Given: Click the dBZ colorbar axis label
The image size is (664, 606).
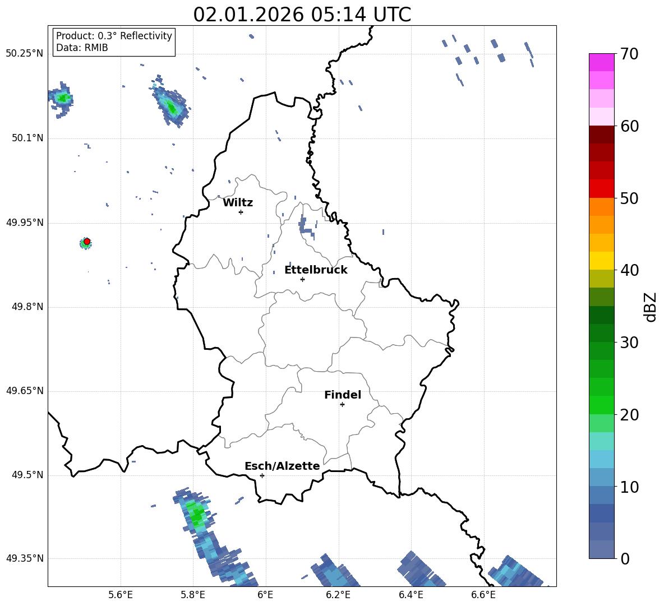Looking at the screenshot, I should pyautogui.click(x=651, y=307).
